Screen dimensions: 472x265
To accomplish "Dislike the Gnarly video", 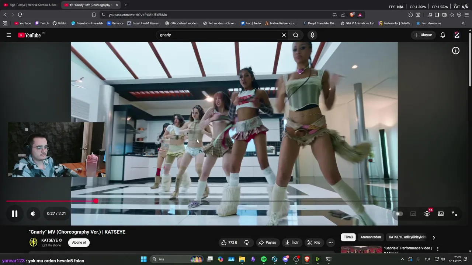I will pos(247,243).
